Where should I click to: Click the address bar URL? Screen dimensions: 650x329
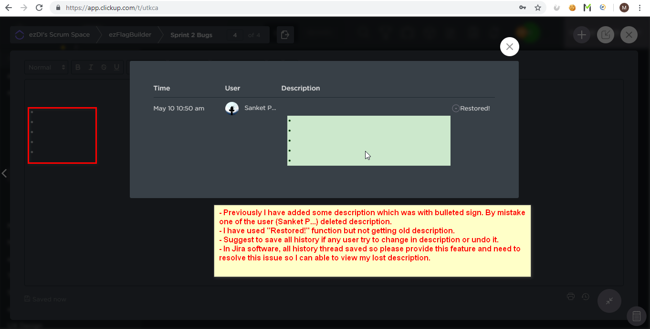(x=112, y=8)
